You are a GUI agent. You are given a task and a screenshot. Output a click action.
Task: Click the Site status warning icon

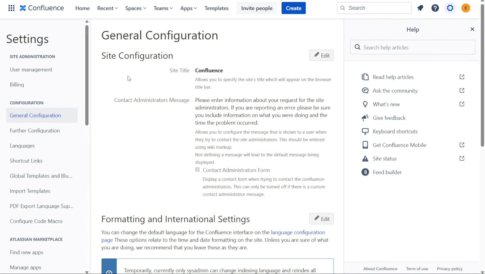pyautogui.click(x=365, y=158)
